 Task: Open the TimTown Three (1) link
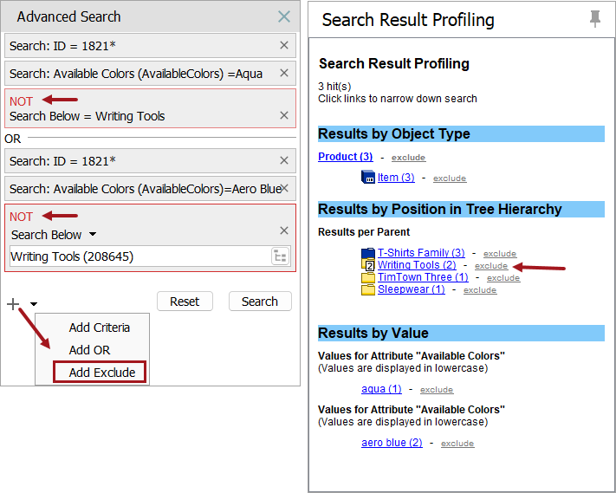tap(423, 277)
